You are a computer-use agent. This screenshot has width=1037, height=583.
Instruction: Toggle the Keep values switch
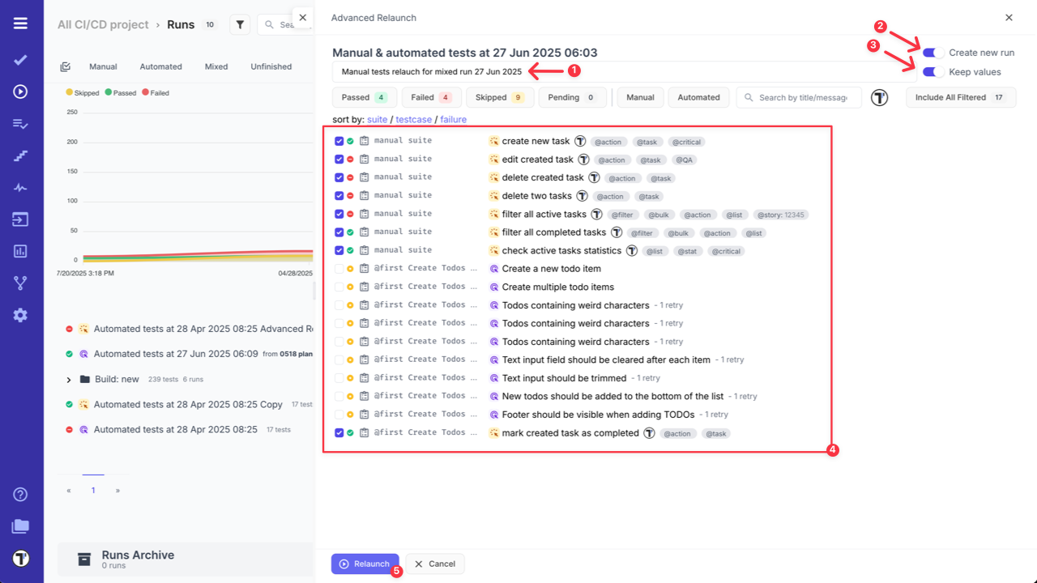(x=933, y=72)
